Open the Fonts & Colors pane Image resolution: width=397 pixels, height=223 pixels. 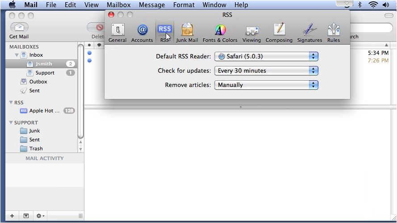click(x=220, y=33)
